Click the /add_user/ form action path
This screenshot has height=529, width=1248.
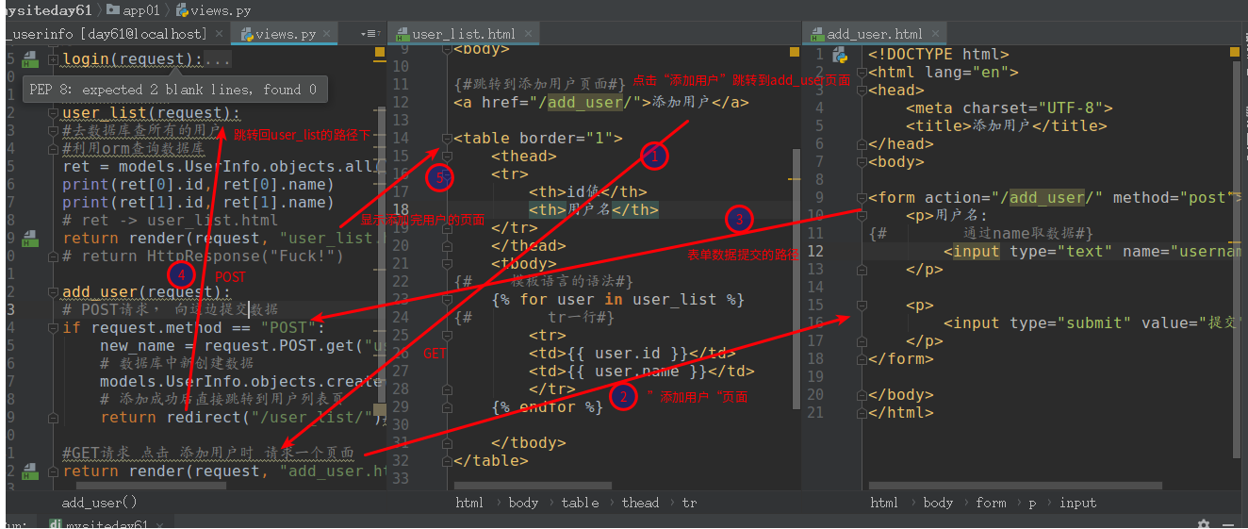1051,198
